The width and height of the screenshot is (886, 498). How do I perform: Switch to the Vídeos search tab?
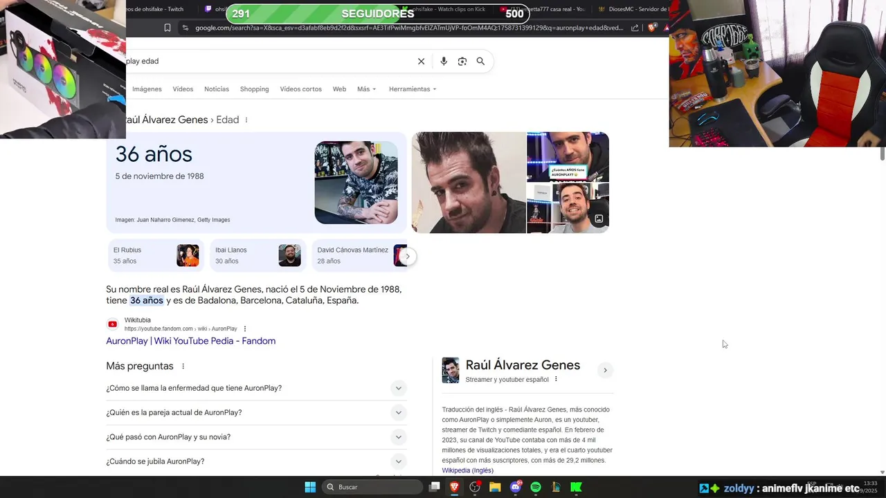coord(183,89)
